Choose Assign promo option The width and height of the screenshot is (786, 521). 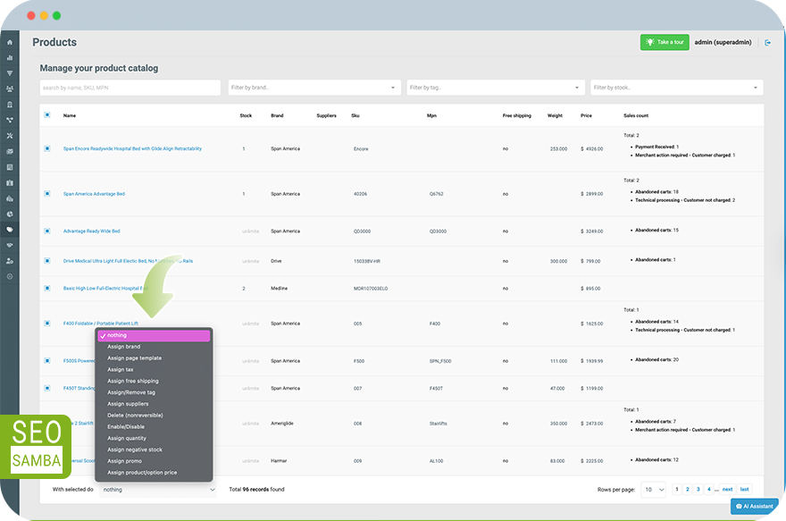(124, 461)
